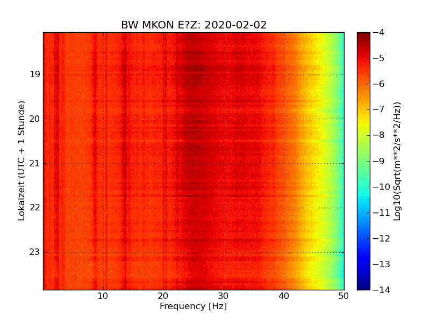
Task: Click colorbar tick label −4
Action: (379, 33)
